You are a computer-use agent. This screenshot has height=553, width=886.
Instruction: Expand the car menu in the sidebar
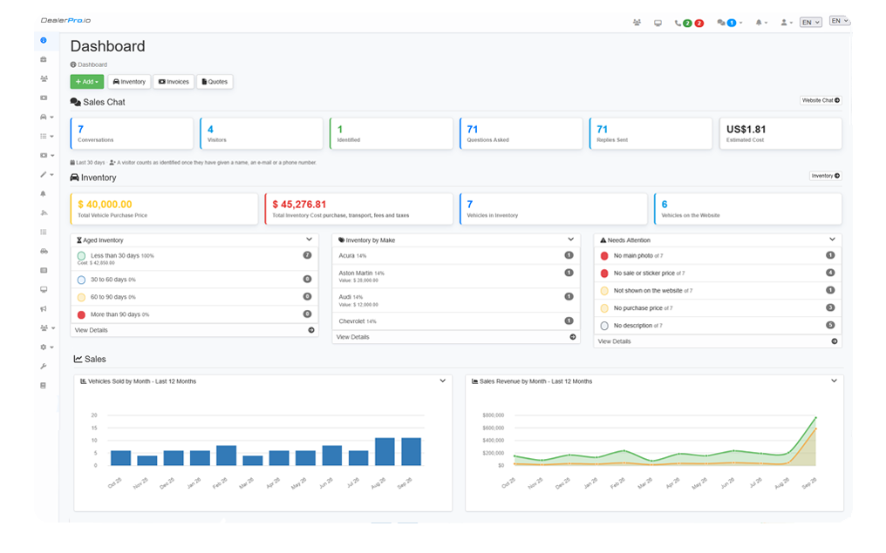(46, 118)
